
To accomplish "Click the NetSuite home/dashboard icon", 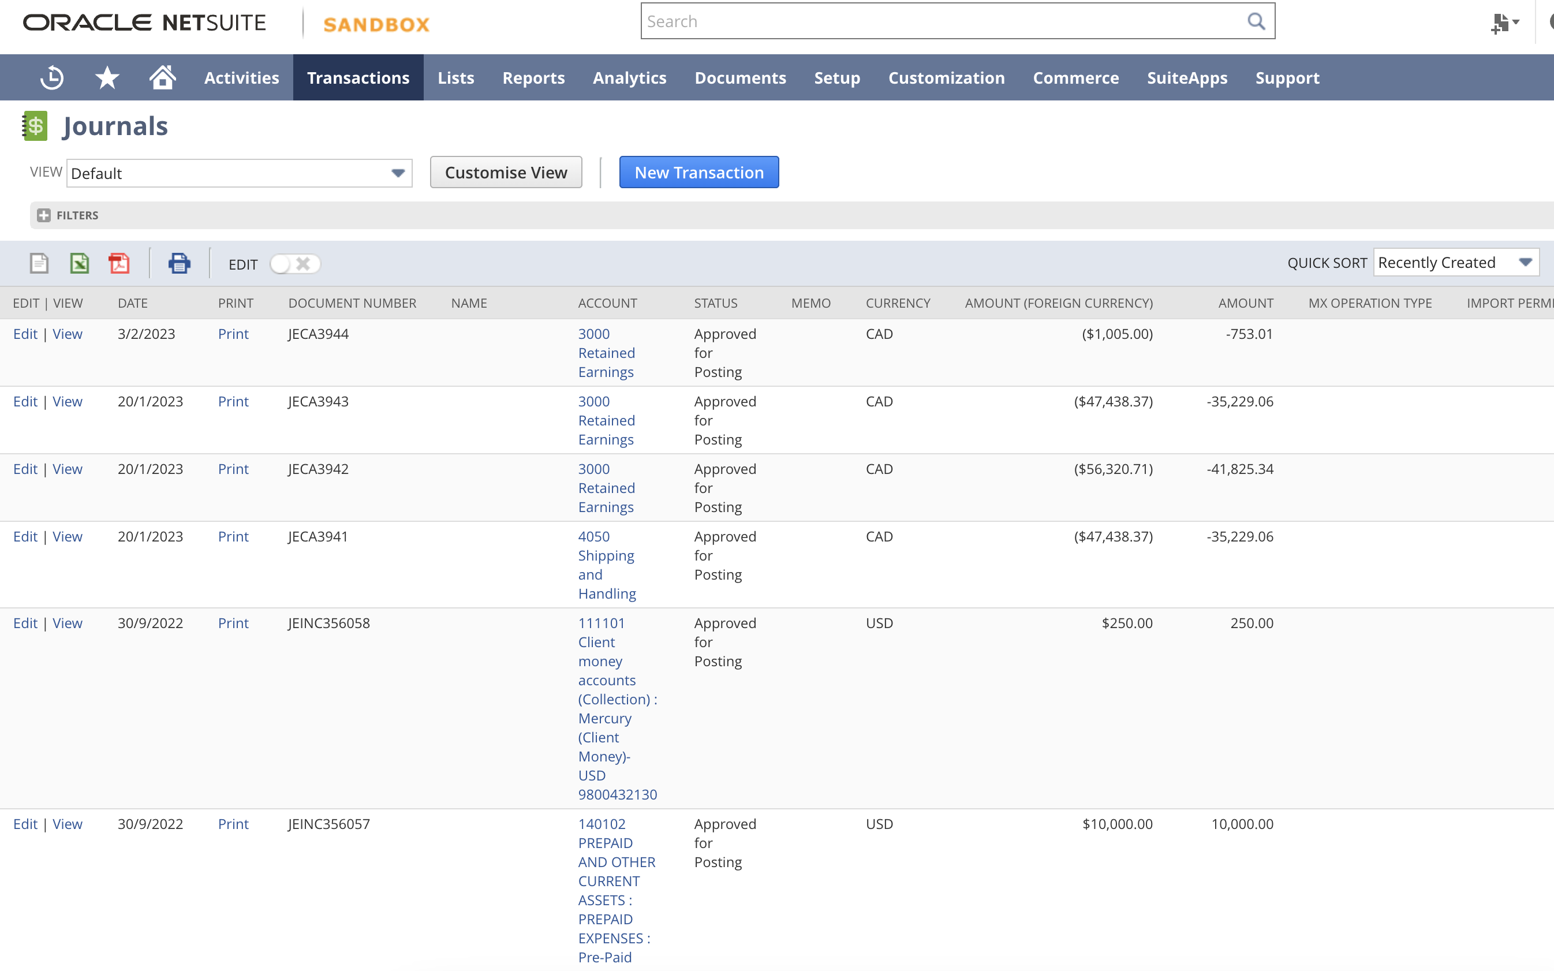I will tap(162, 77).
